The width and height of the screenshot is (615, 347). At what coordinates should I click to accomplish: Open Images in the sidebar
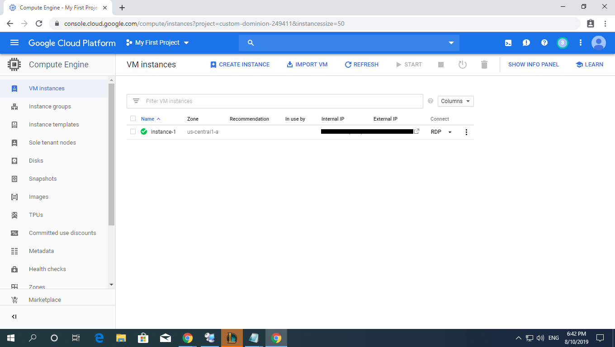click(54, 197)
